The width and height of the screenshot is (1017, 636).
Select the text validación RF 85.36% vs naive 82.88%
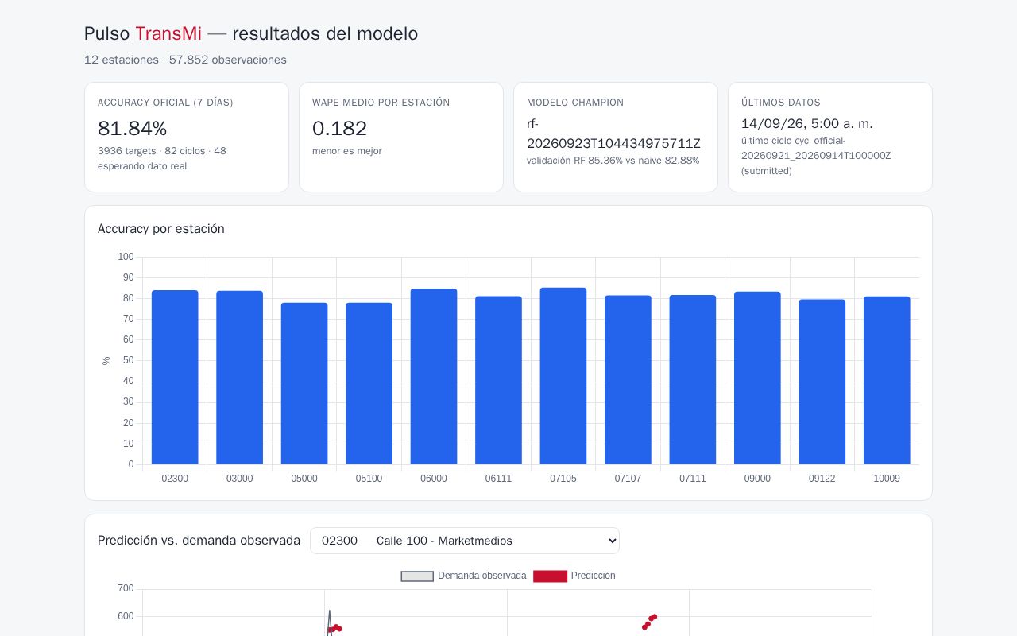coord(613,161)
